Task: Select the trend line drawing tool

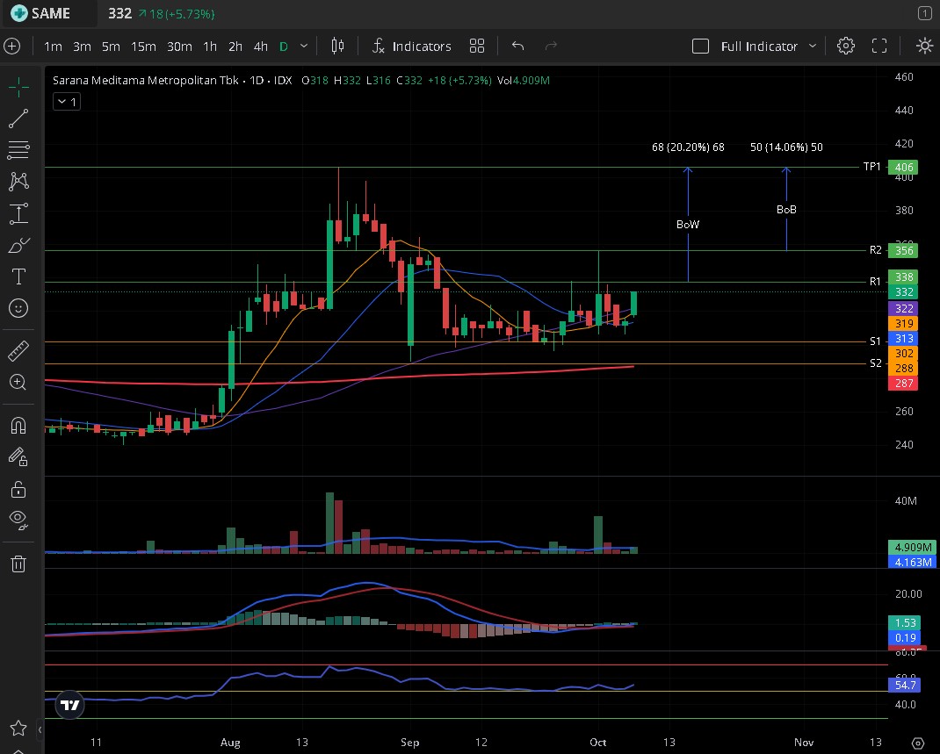Action: [18, 118]
